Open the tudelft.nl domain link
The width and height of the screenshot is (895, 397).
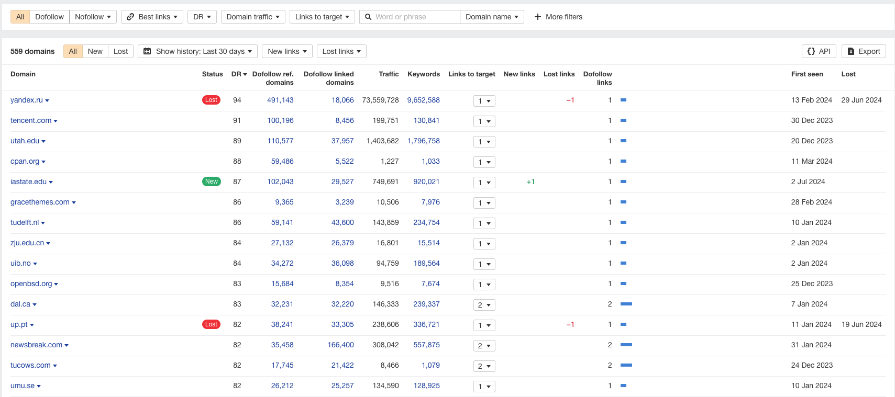(x=25, y=222)
